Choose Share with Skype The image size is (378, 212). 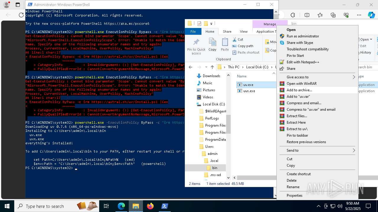coord(317,43)
